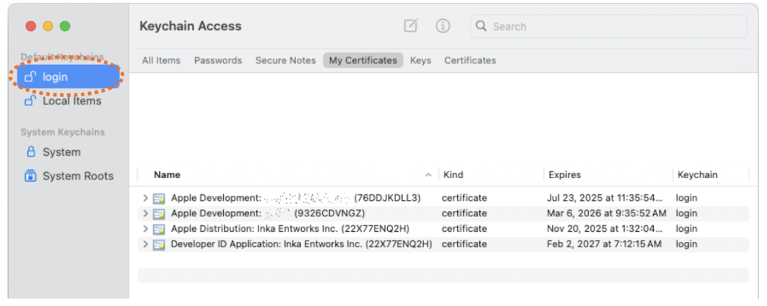This screenshot has height=306, width=767.
Task: Sort by the Expires column header
Action: coord(565,175)
